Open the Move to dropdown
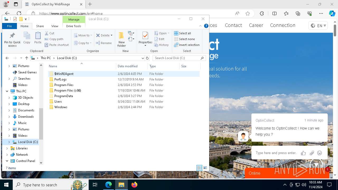 click(x=83, y=35)
